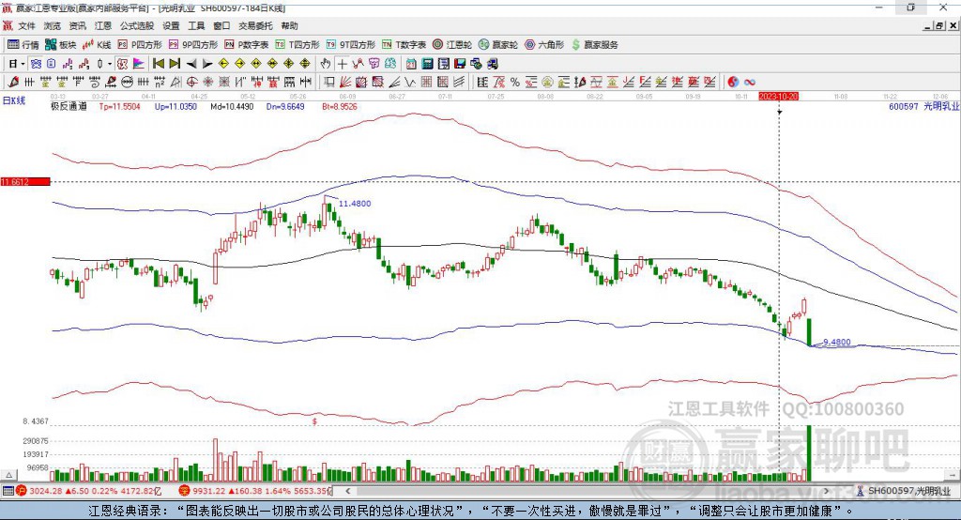Open the 工具 menu
961x520 pixels.
pyautogui.click(x=196, y=25)
